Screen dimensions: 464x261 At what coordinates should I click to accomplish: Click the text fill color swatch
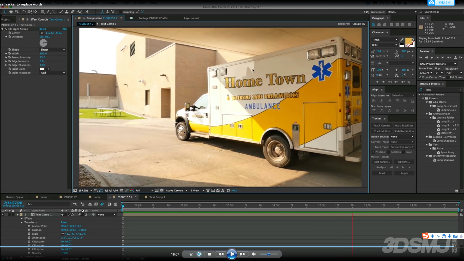[x=408, y=41]
